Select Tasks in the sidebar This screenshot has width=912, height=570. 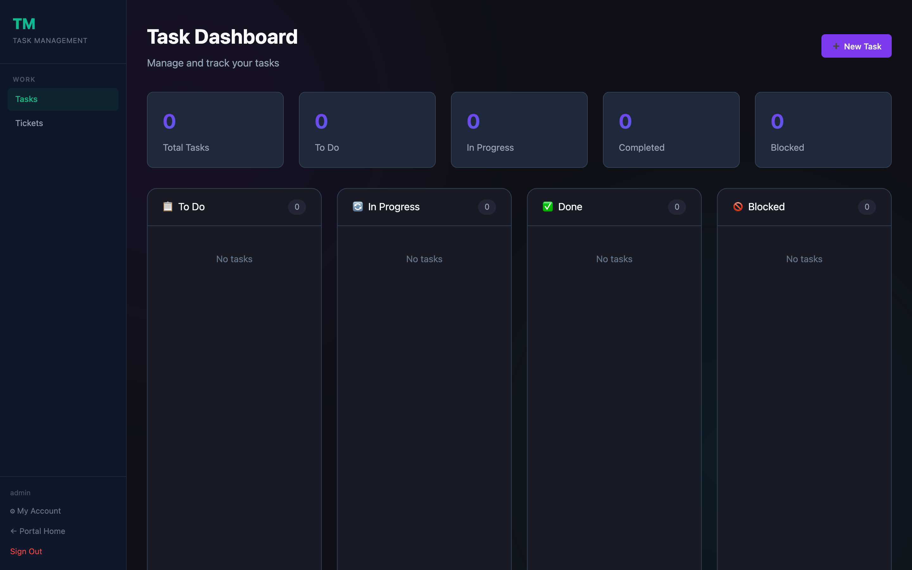click(x=26, y=99)
